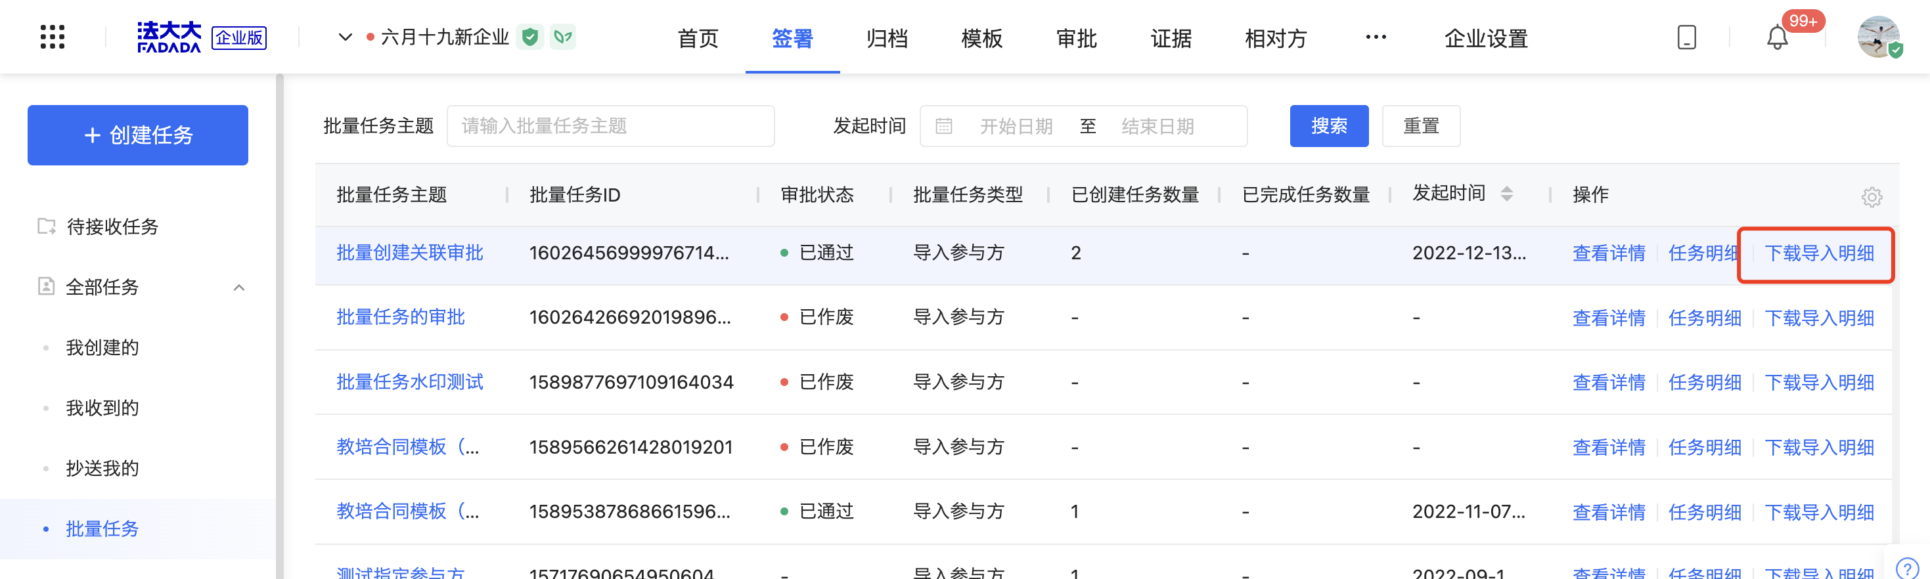
Task: Open the more menu ellipsis
Action: [1376, 37]
